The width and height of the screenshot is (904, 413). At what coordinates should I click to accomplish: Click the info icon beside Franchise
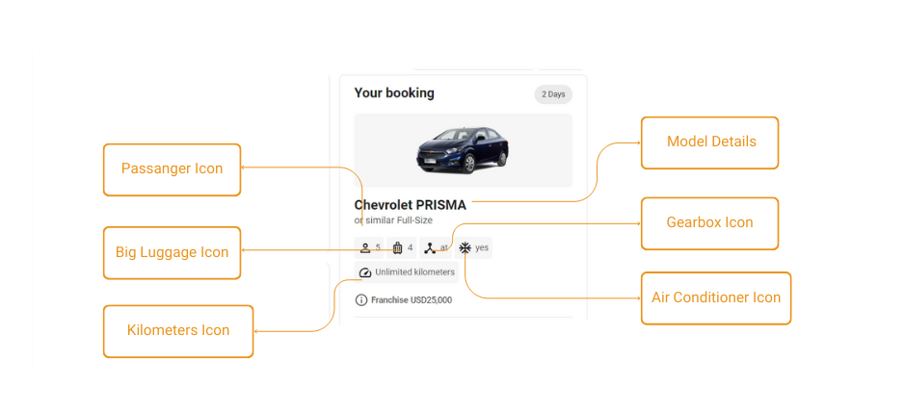[x=361, y=299]
